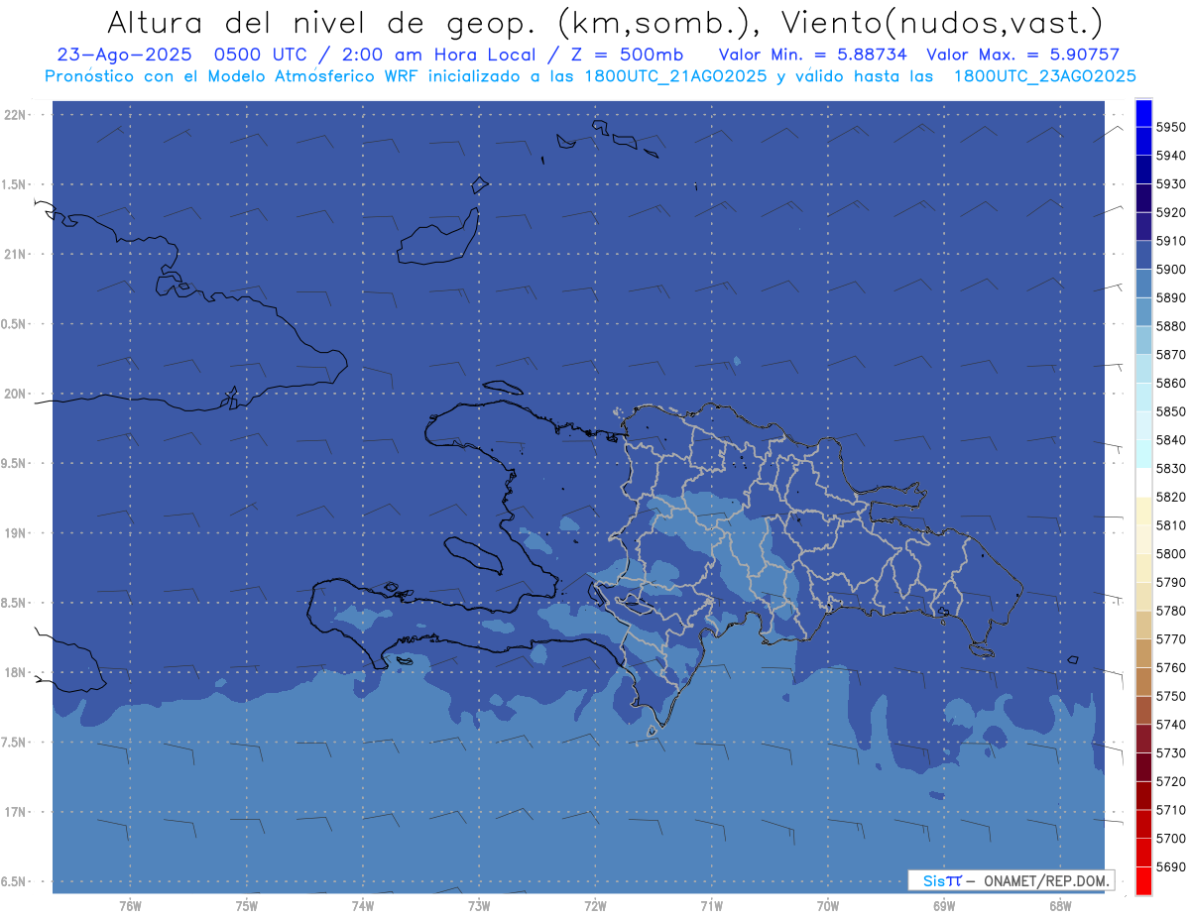The width and height of the screenshot is (1190, 919).
Task: Click the 'Valor Min. = 5.88734' text
Action: (x=812, y=55)
